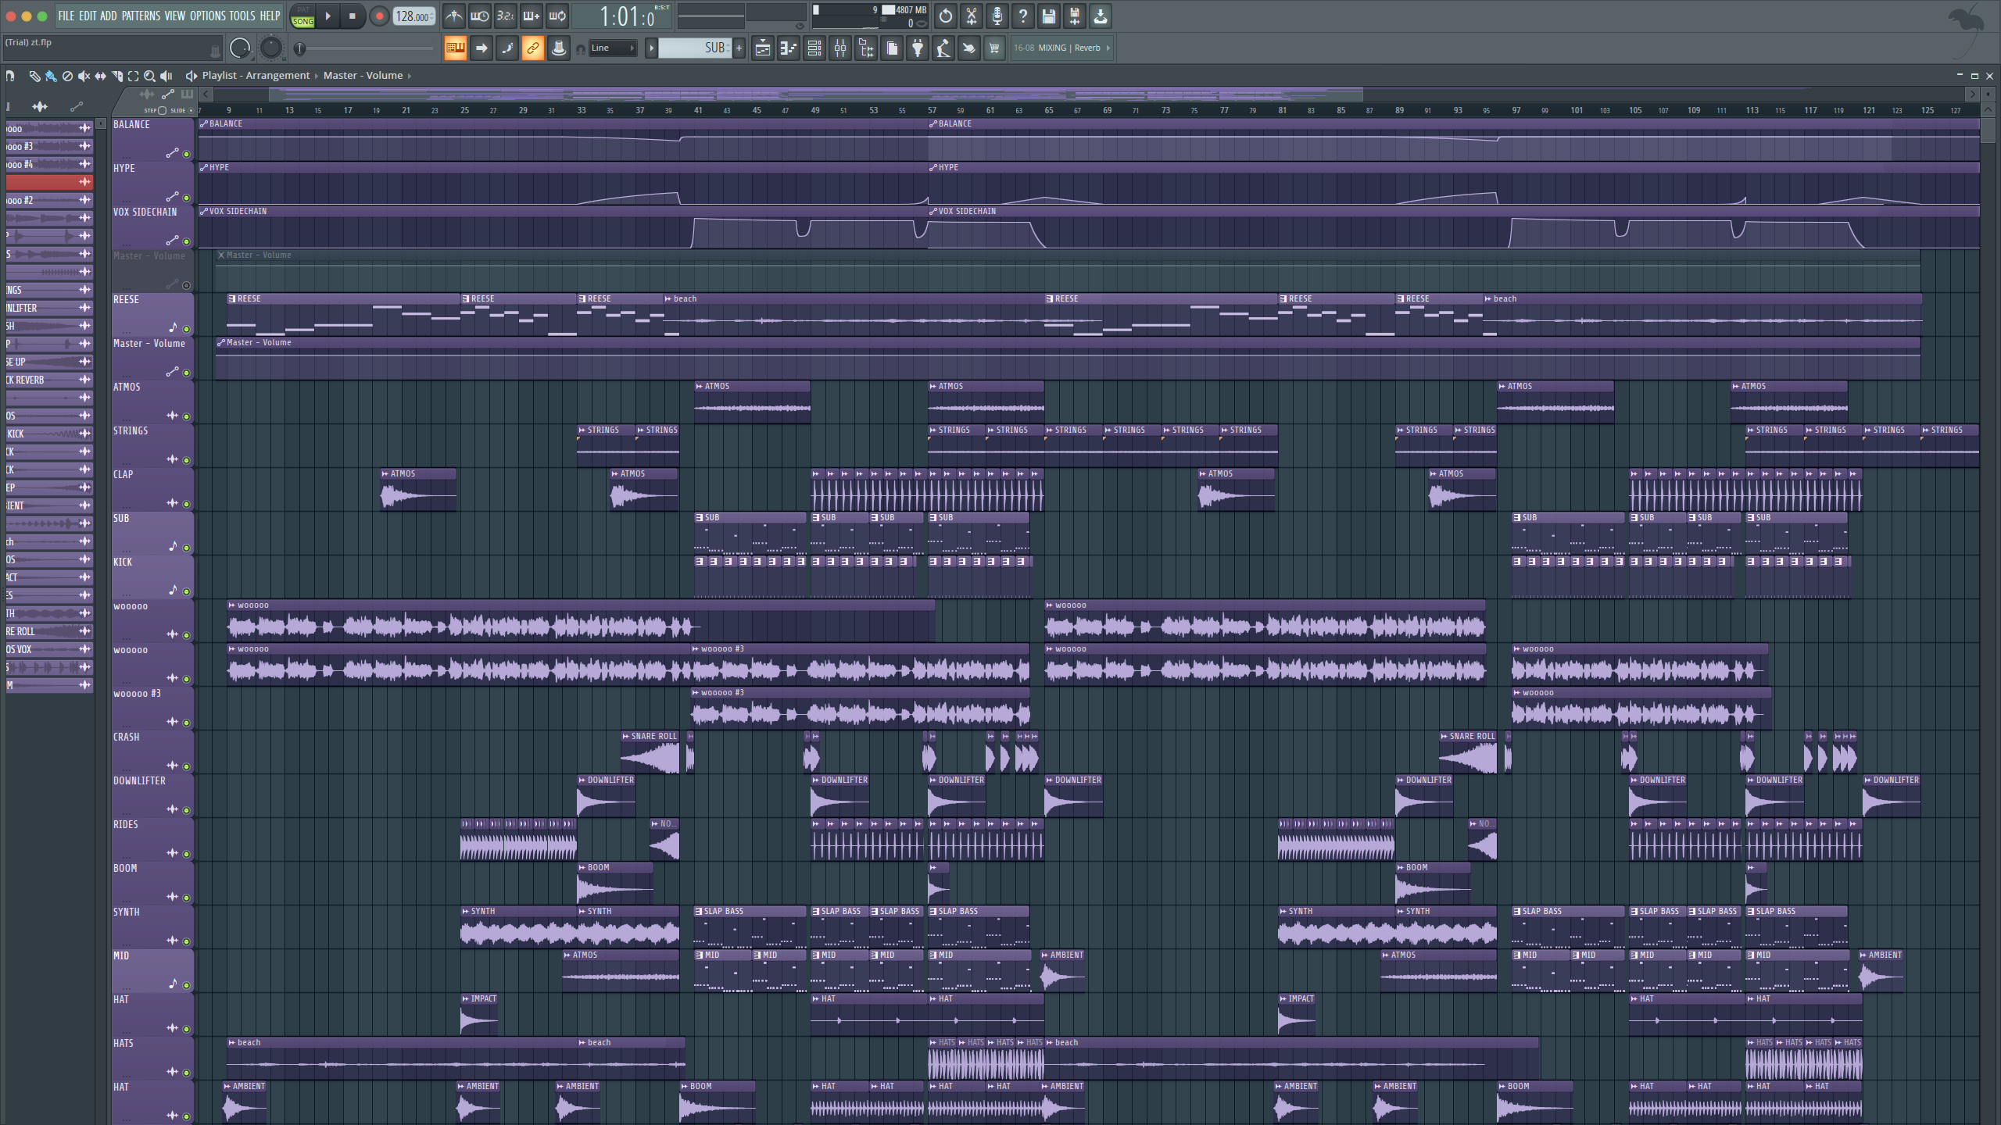The image size is (2001, 1125).
Task: Mute the KICK track green light
Action: point(187,591)
